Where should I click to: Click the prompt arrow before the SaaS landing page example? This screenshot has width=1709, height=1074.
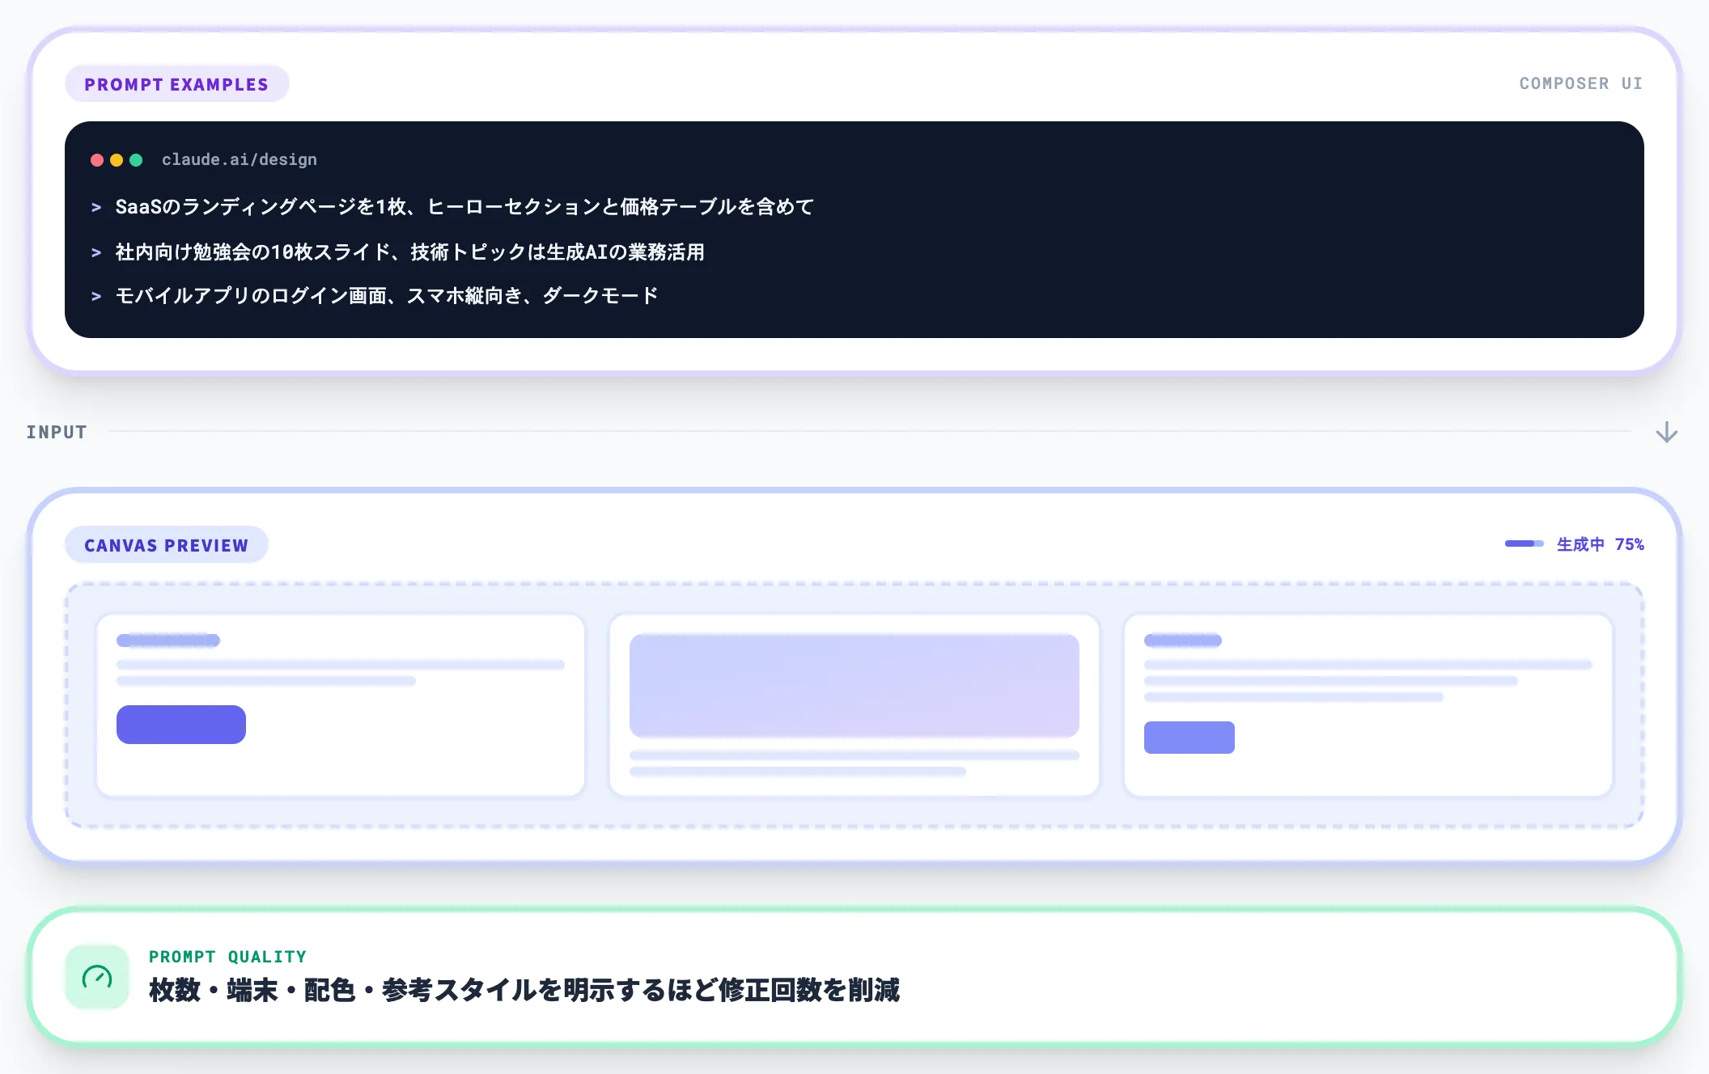[96, 207]
